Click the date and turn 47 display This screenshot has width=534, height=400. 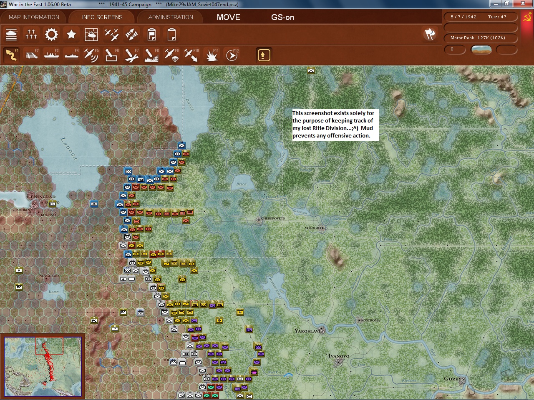[x=481, y=17]
